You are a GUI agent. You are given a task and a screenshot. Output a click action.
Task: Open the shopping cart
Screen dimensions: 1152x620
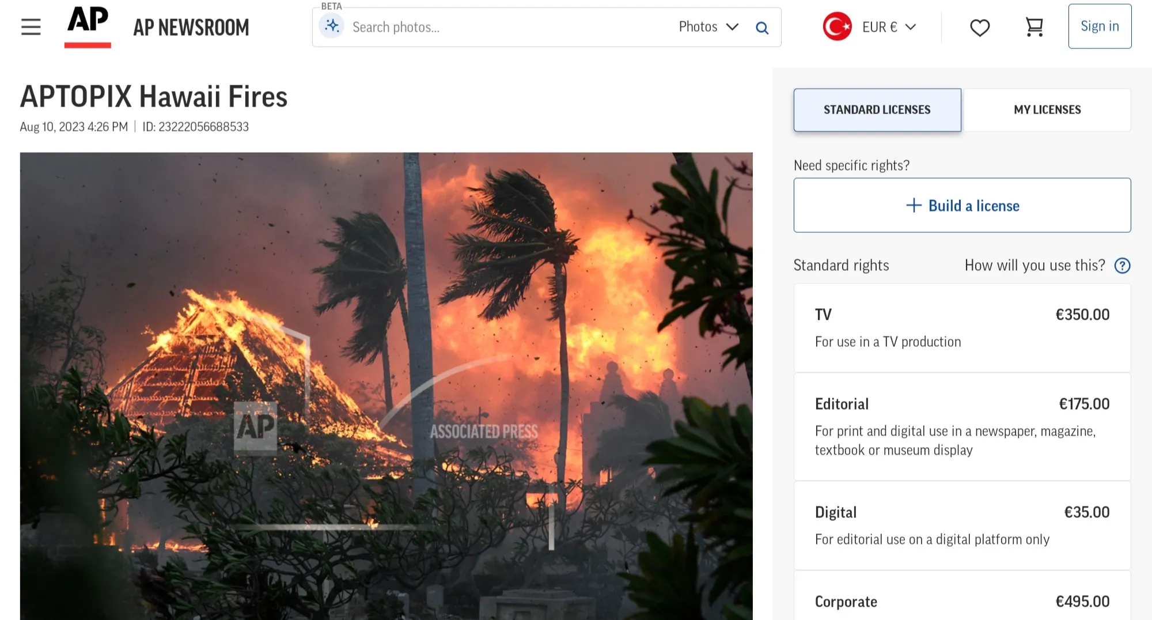pyautogui.click(x=1034, y=27)
